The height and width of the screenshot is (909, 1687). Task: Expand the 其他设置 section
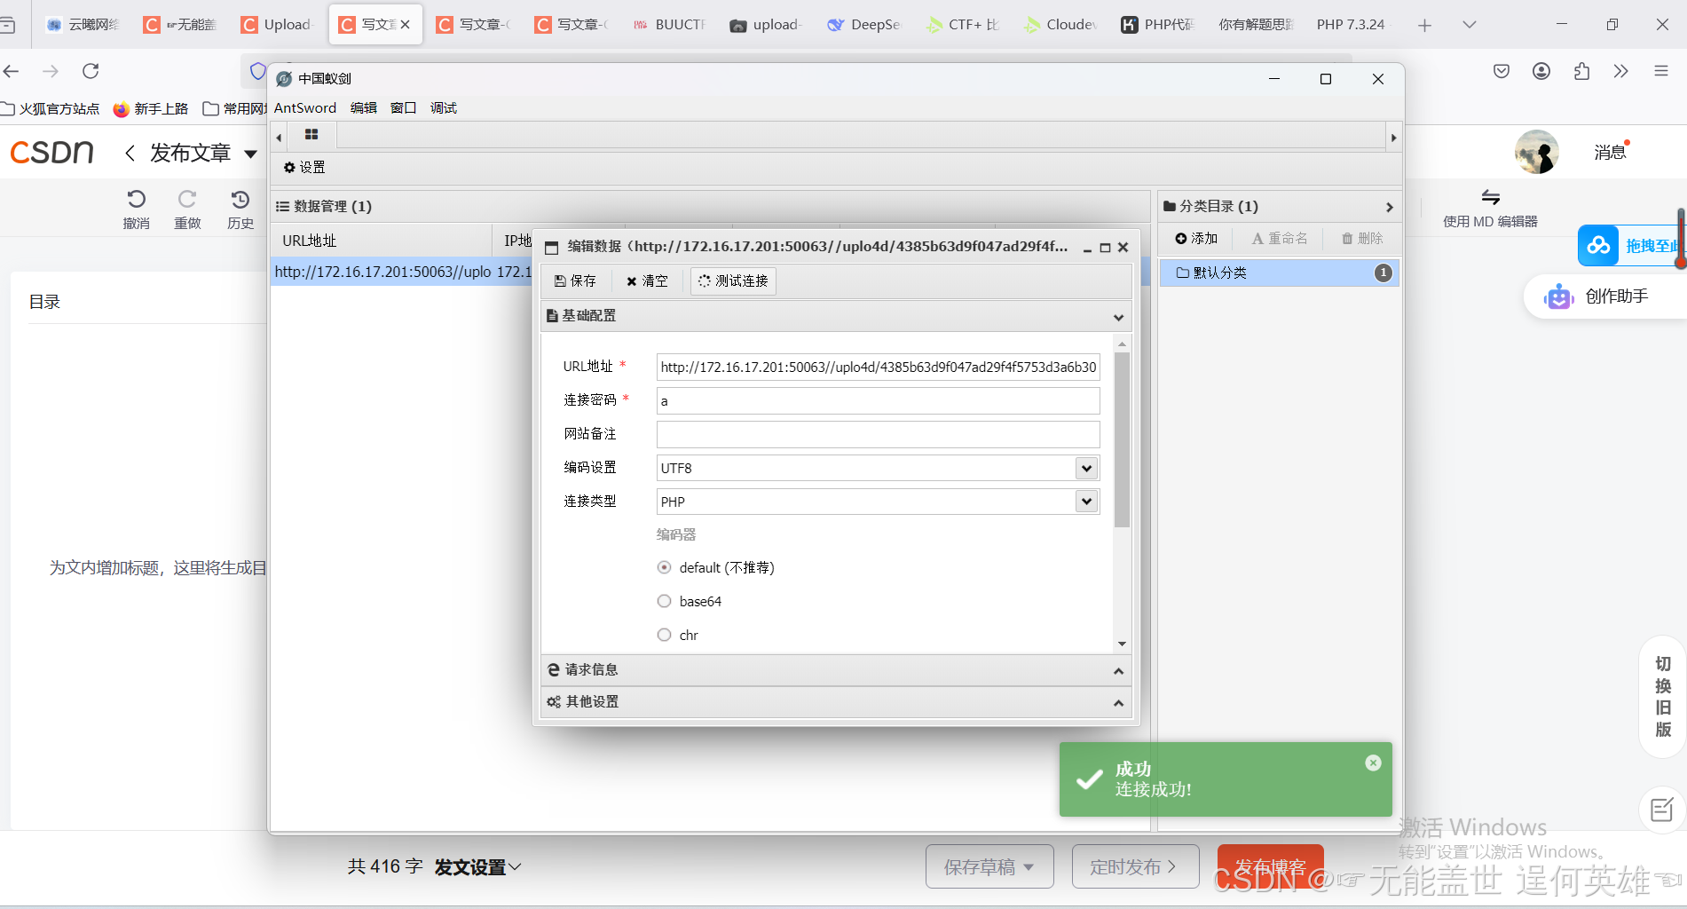click(1118, 702)
